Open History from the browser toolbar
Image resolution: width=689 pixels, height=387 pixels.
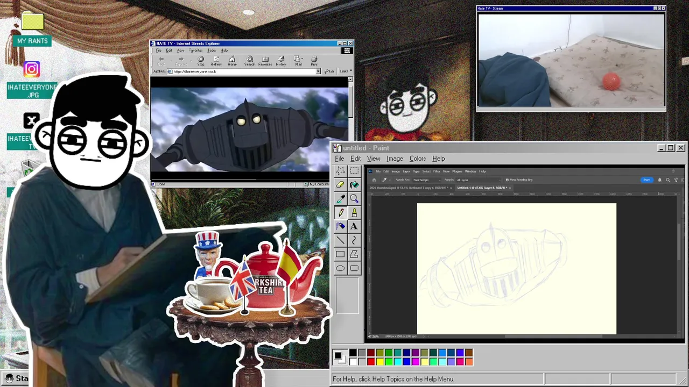[x=281, y=61]
